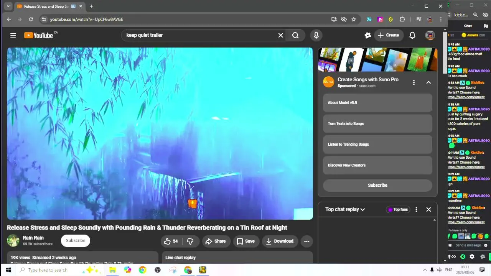Start voice search with the microphone
The height and width of the screenshot is (276, 491).
tap(316, 35)
